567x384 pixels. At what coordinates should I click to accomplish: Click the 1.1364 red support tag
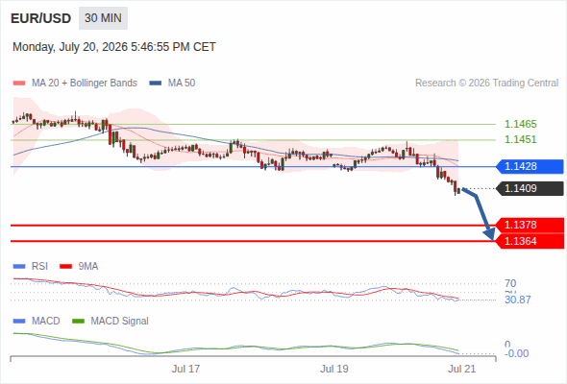pyautogui.click(x=530, y=241)
